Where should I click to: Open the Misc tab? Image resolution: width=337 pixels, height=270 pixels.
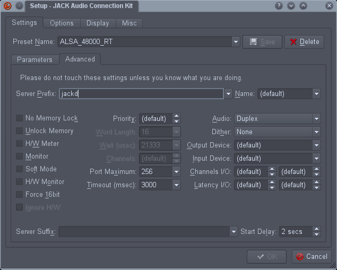pyautogui.click(x=129, y=23)
